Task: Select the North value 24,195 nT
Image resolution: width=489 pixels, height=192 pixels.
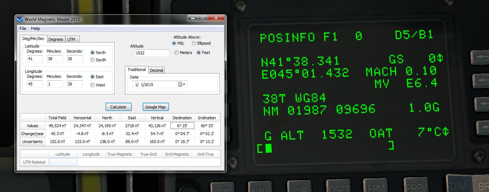Action: 107,126
